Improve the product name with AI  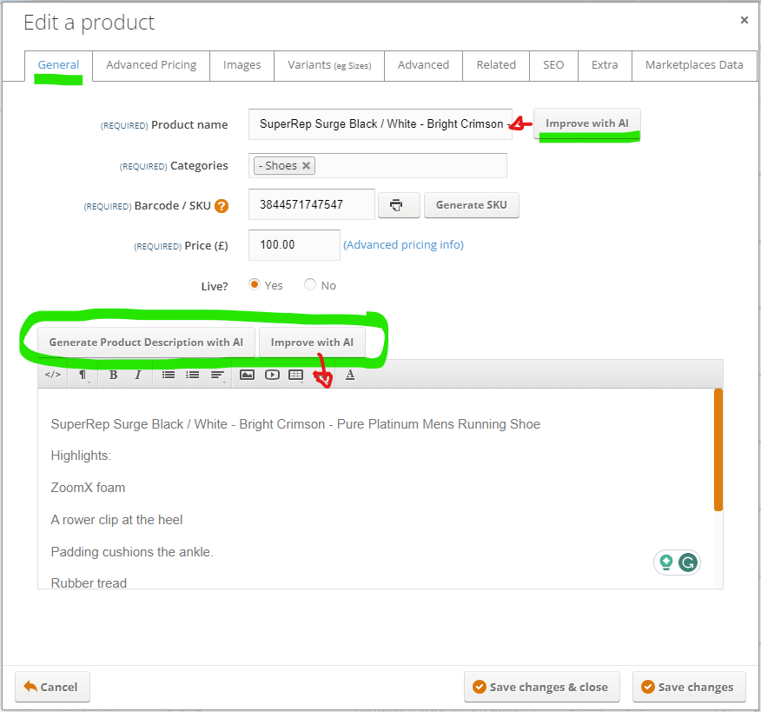tap(587, 123)
